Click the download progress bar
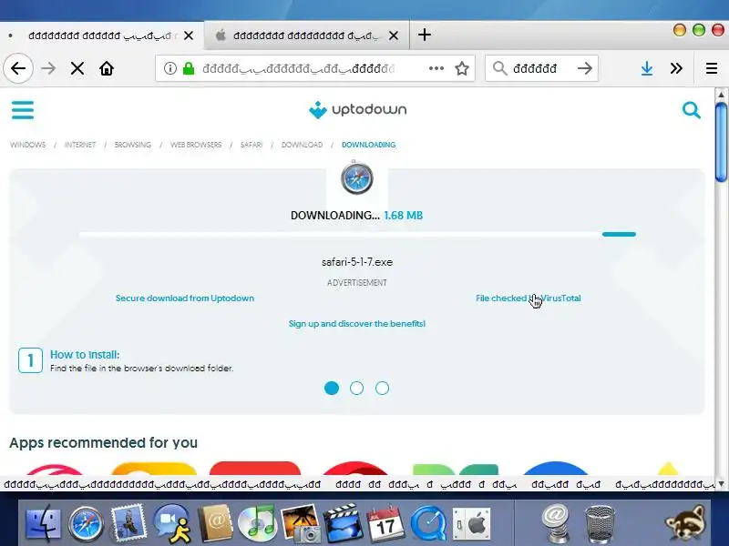This screenshot has width=729, height=546. (357, 235)
